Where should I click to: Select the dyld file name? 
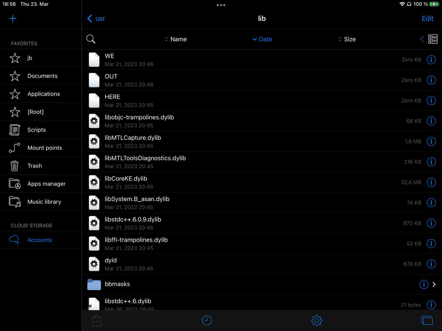click(x=110, y=260)
